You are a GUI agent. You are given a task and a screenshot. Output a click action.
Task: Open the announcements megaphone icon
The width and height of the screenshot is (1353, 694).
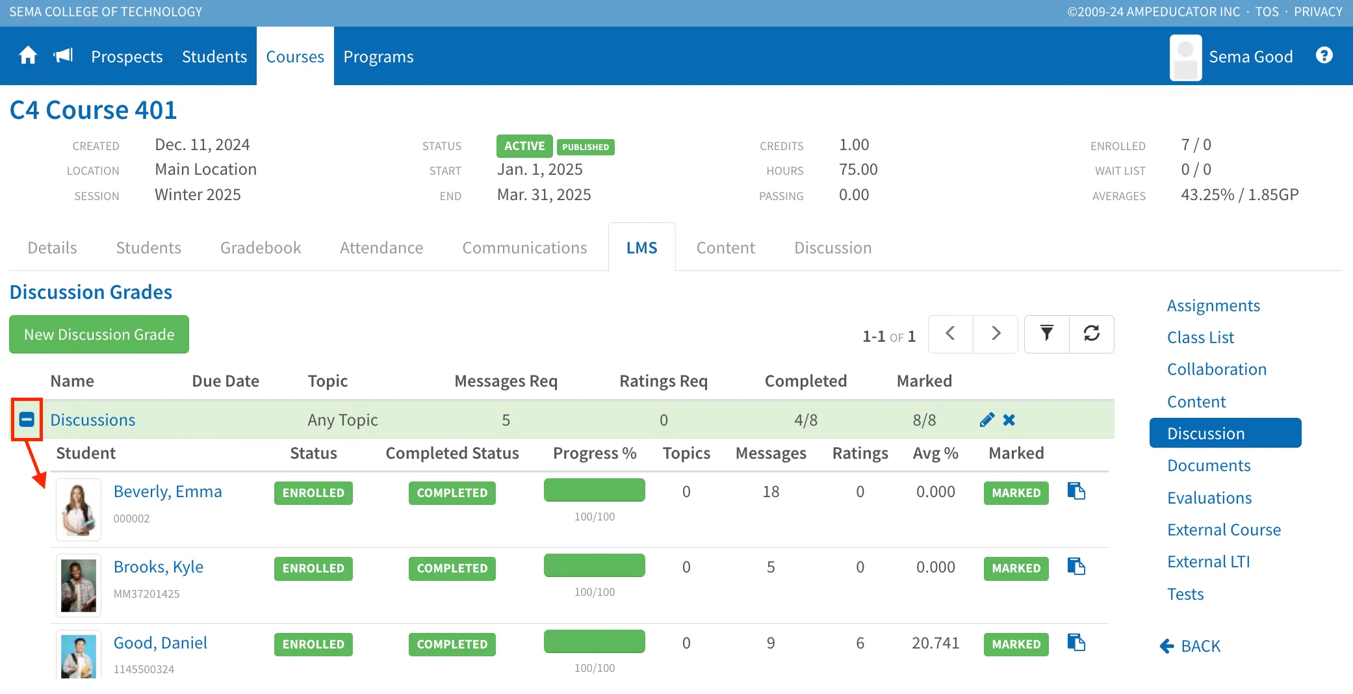63,56
